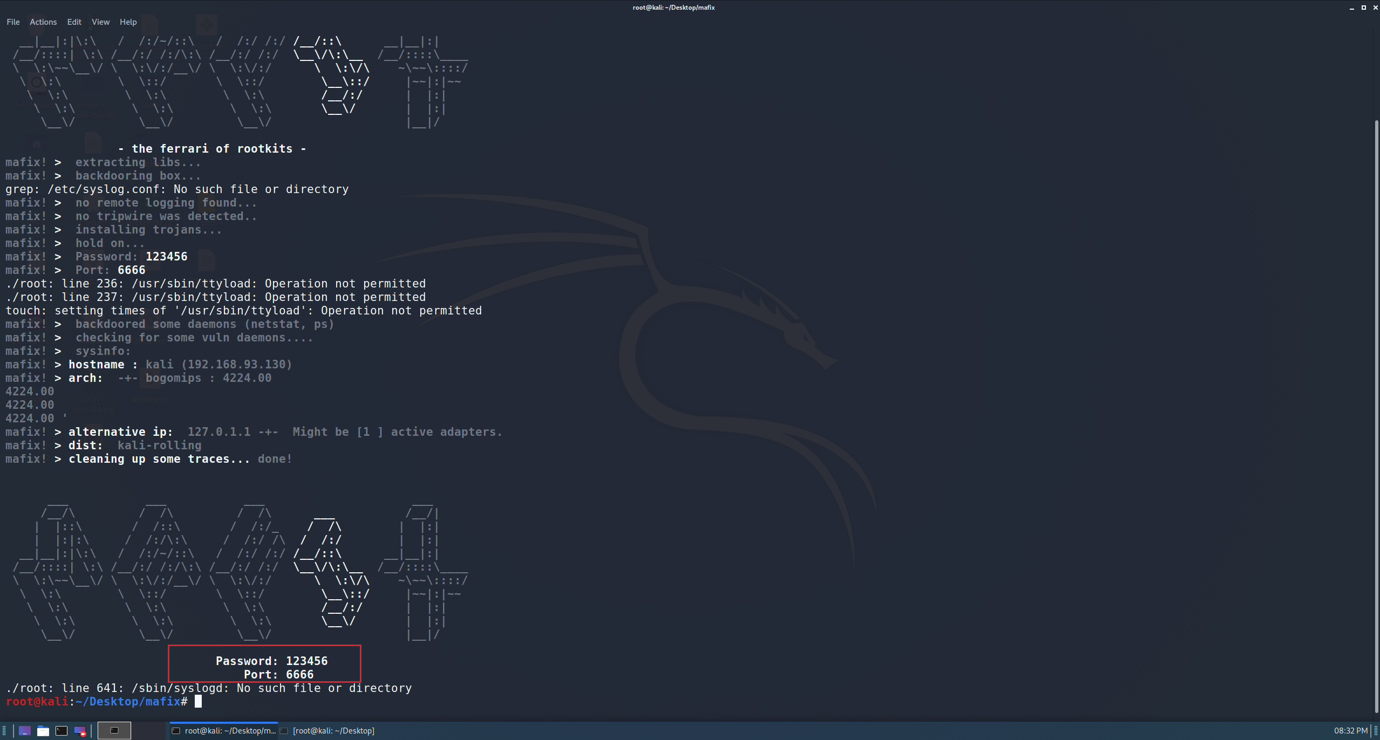Switch to root@kali ~/Desktop/m... taskbar window
Screen dimensions: 1380x740
tap(224, 731)
